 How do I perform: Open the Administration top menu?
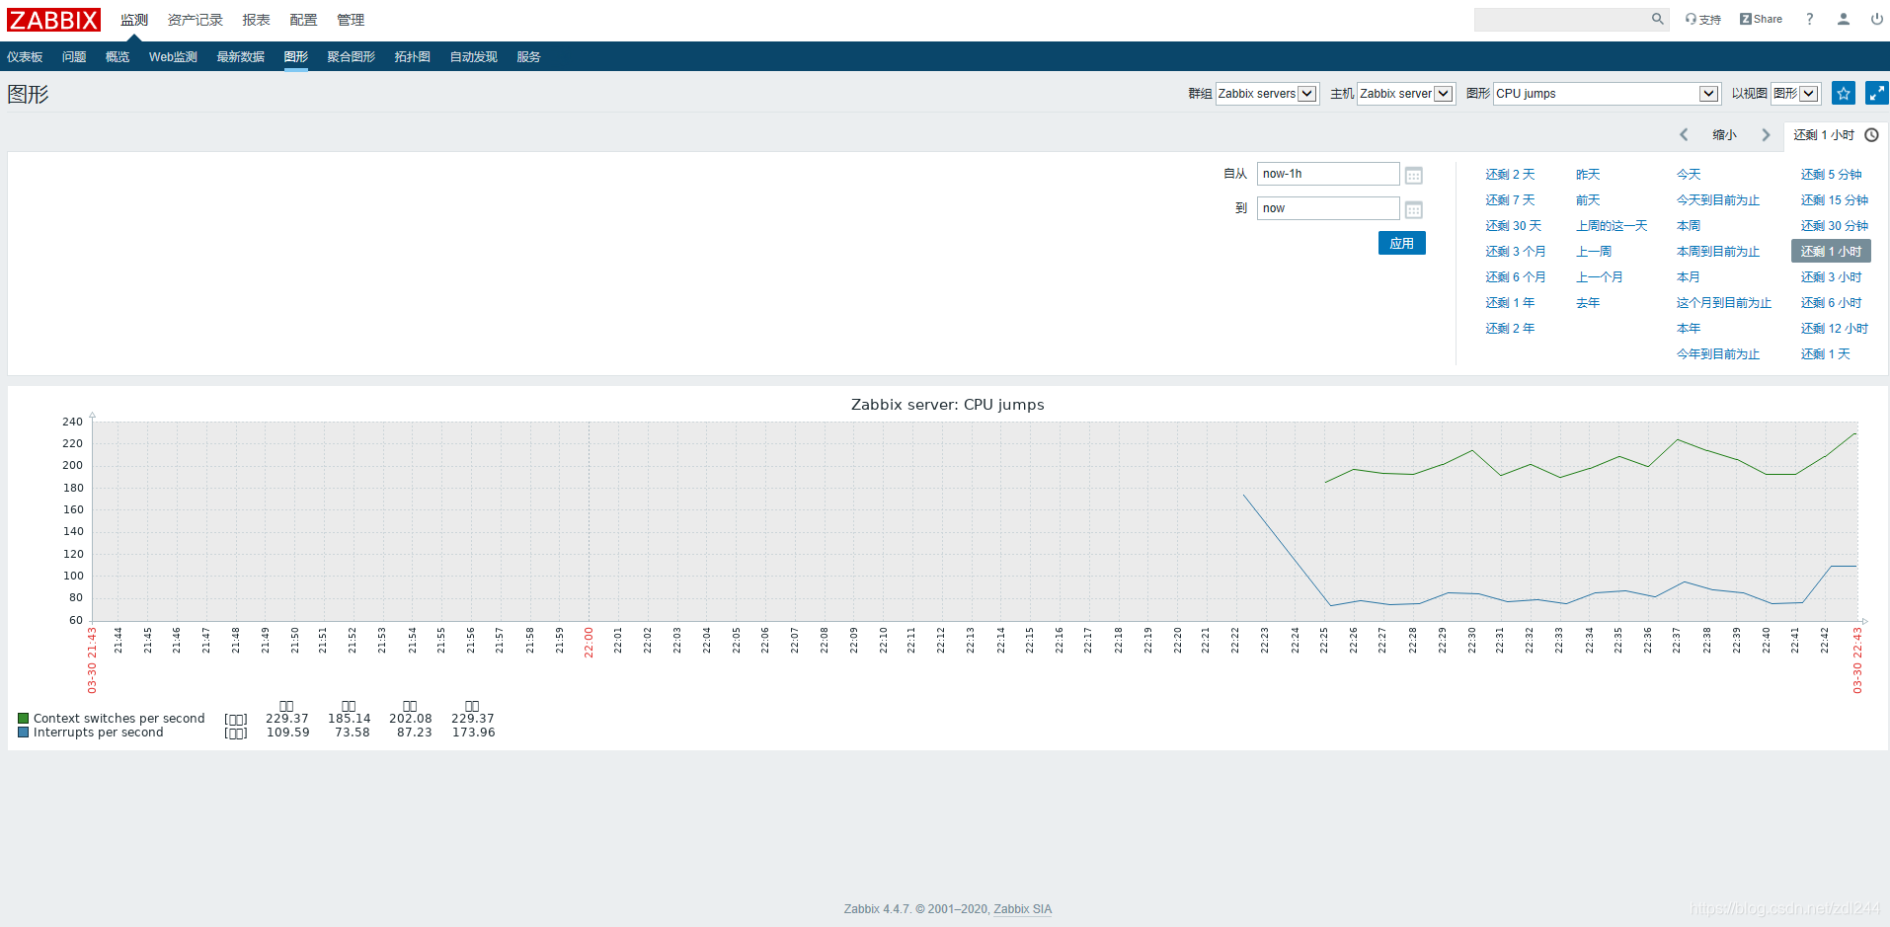(351, 20)
